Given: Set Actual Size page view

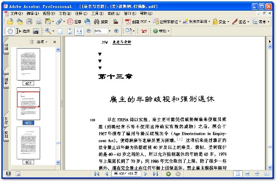Looking at the screenshot, I should 60,31.
